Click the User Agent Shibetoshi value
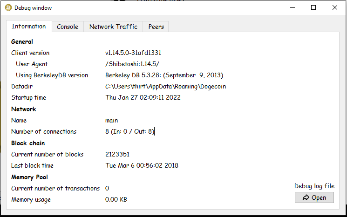347x217 pixels. point(136,64)
